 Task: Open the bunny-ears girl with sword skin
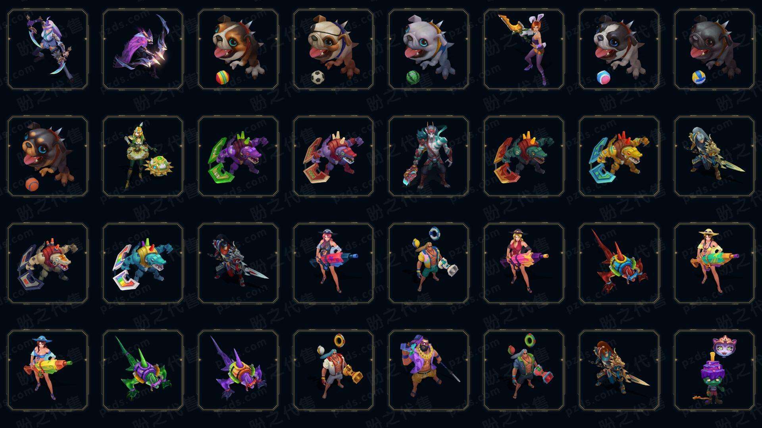pyautogui.click(x=524, y=50)
